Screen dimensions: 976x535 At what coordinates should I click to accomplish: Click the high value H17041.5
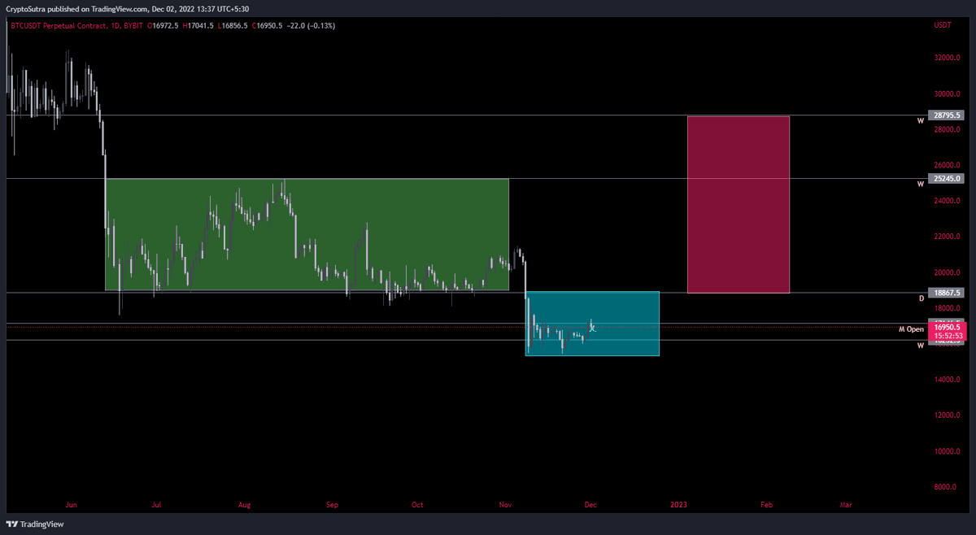(198, 26)
